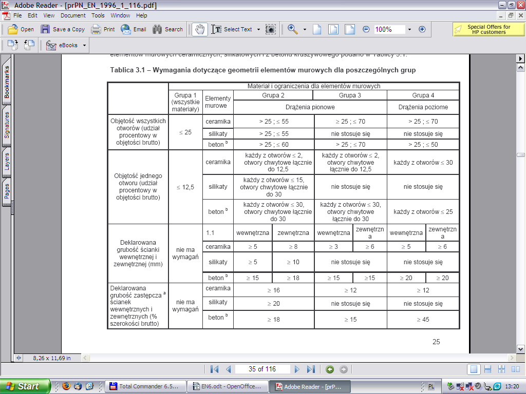The width and height of the screenshot is (526, 394).
Task: Select the Hand tool
Action: pos(200,29)
